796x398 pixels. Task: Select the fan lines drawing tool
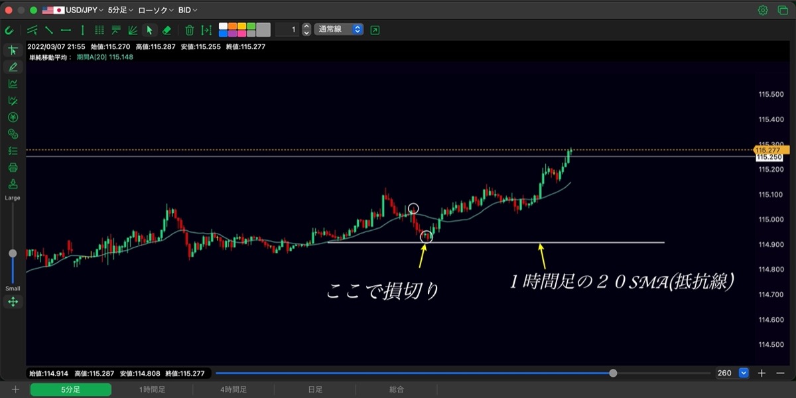click(133, 30)
